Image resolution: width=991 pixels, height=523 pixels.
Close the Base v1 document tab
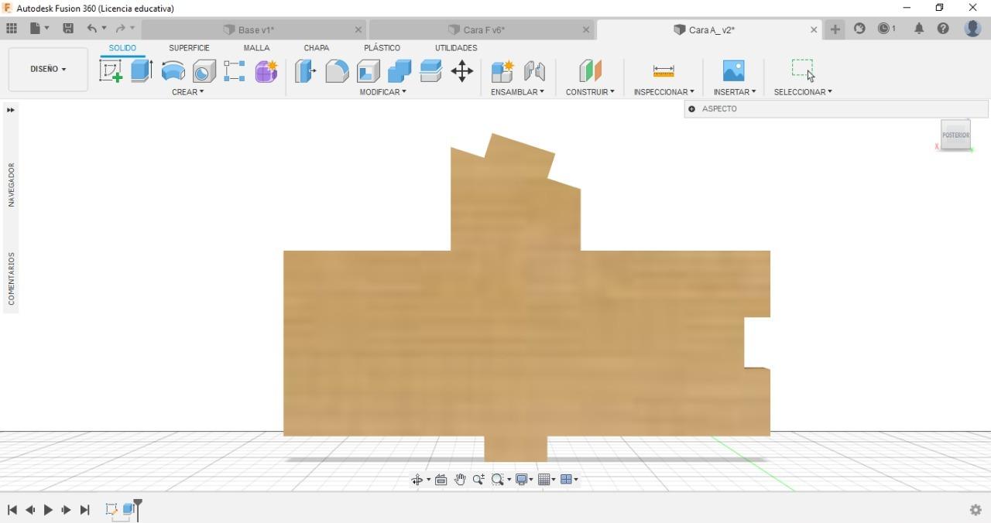[x=358, y=29]
